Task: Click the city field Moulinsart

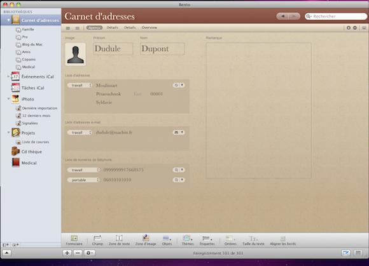Action: click(107, 86)
